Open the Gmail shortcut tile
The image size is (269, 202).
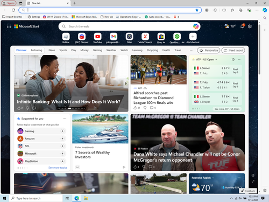pyautogui.click(x=114, y=38)
